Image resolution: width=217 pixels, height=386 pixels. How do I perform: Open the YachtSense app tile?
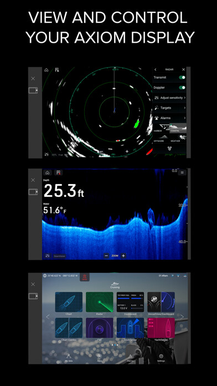tap(161, 328)
